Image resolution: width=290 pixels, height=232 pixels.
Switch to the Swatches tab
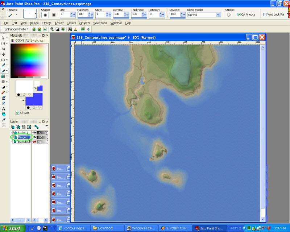(35, 41)
